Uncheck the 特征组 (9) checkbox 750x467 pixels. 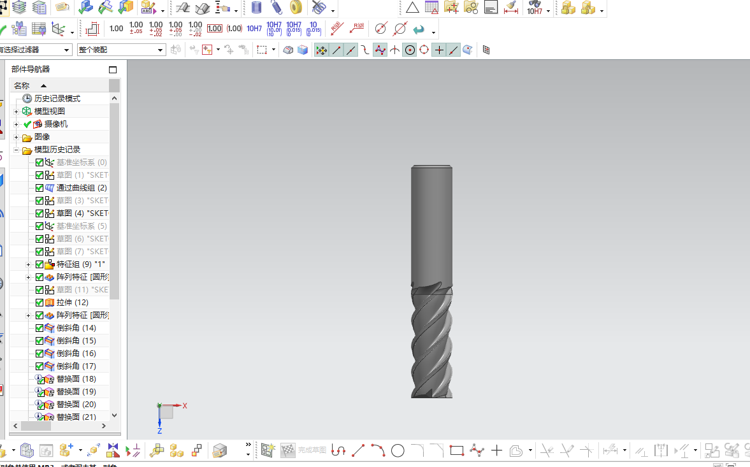coord(40,264)
